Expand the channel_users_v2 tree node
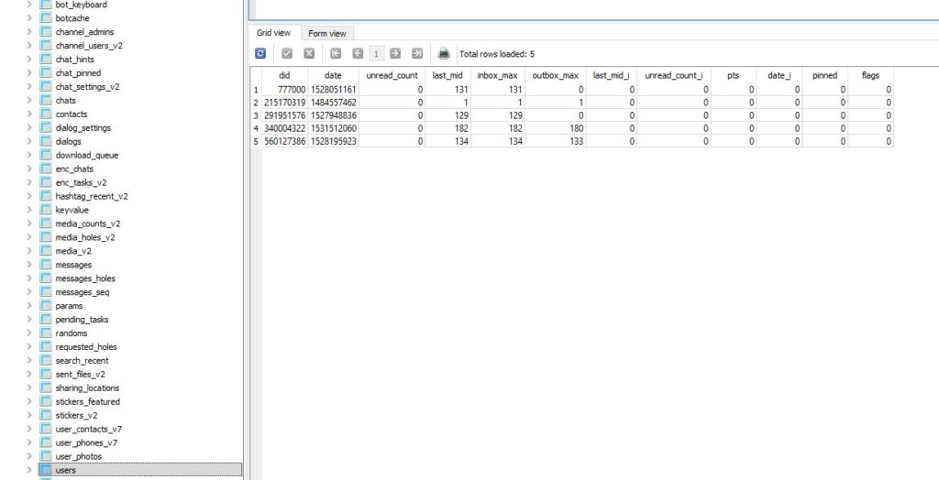The image size is (939, 480). (29, 46)
